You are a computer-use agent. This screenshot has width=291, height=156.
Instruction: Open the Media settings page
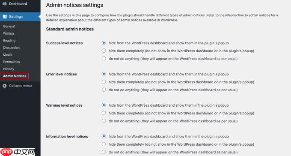pos(8,55)
